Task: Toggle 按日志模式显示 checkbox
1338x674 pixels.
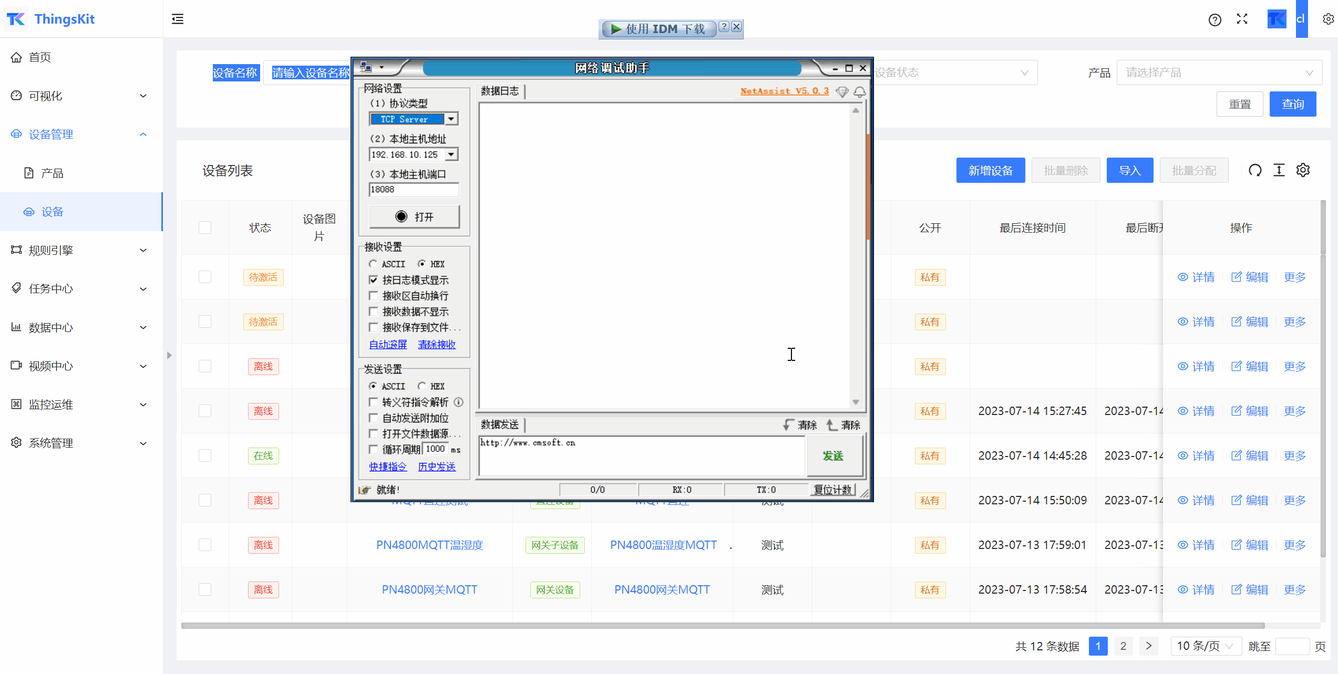Action: (374, 280)
